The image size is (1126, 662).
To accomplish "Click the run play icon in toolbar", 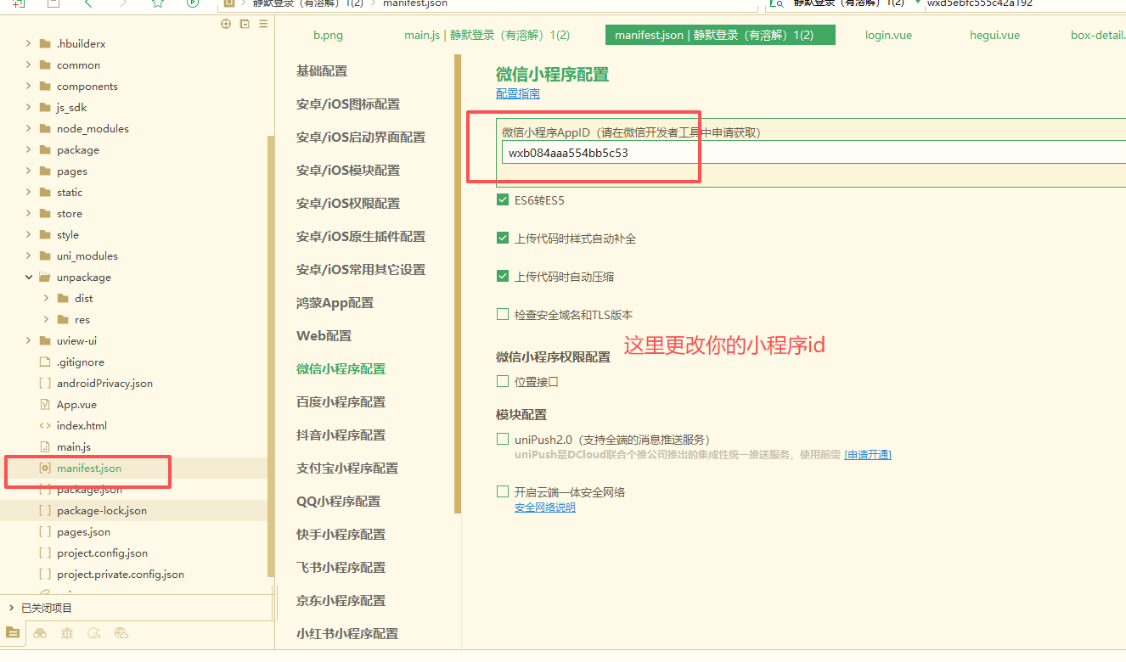I will (x=193, y=3).
